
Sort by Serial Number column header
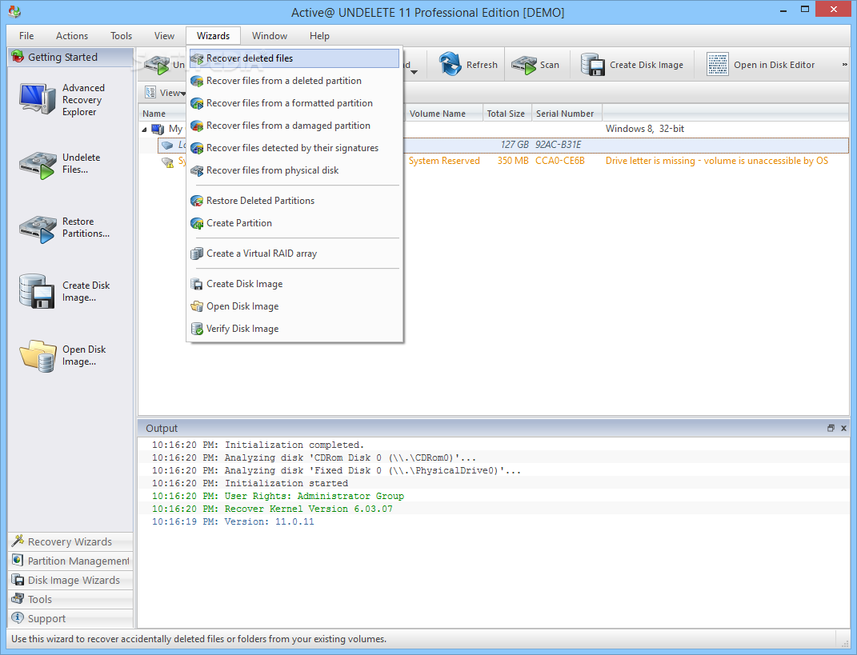point(567,114)
